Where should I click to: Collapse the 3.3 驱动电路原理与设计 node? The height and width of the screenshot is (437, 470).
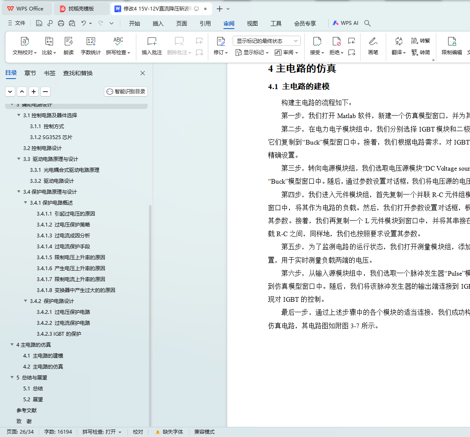coord(19,159)
